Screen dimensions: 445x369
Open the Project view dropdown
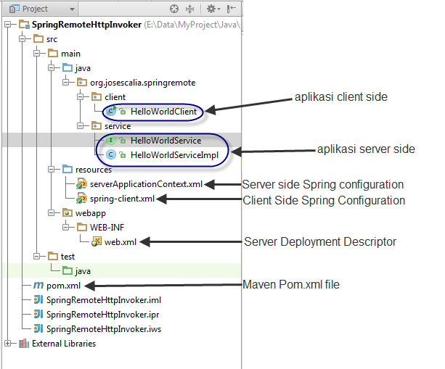coord(41,9)
